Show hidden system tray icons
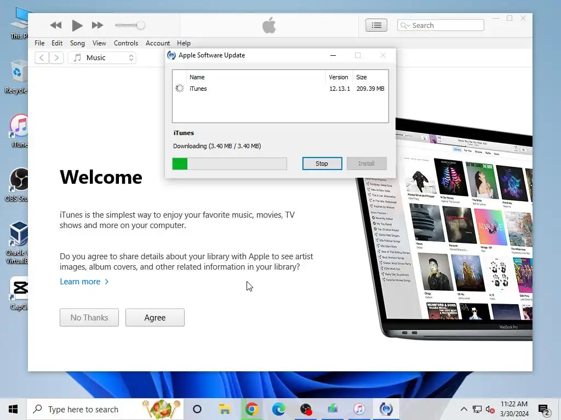The image size is (561, 420). click(x=463, y=409)
